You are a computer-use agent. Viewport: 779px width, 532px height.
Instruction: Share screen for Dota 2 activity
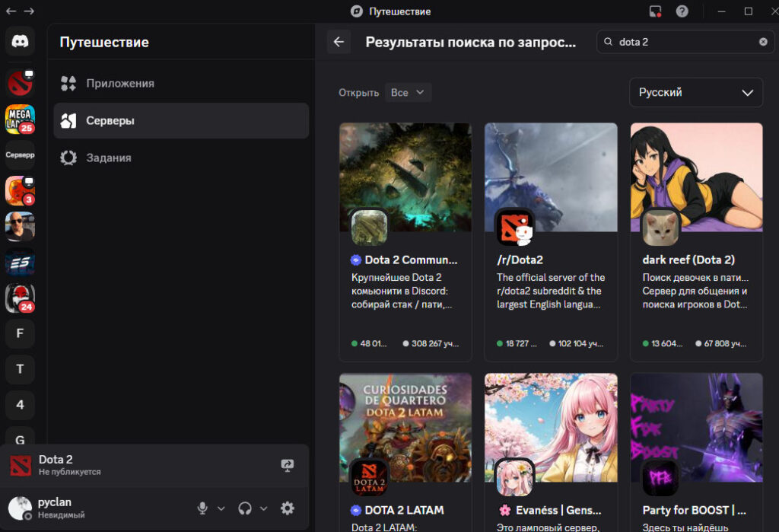pyautogui.click(x=287, y=465)
